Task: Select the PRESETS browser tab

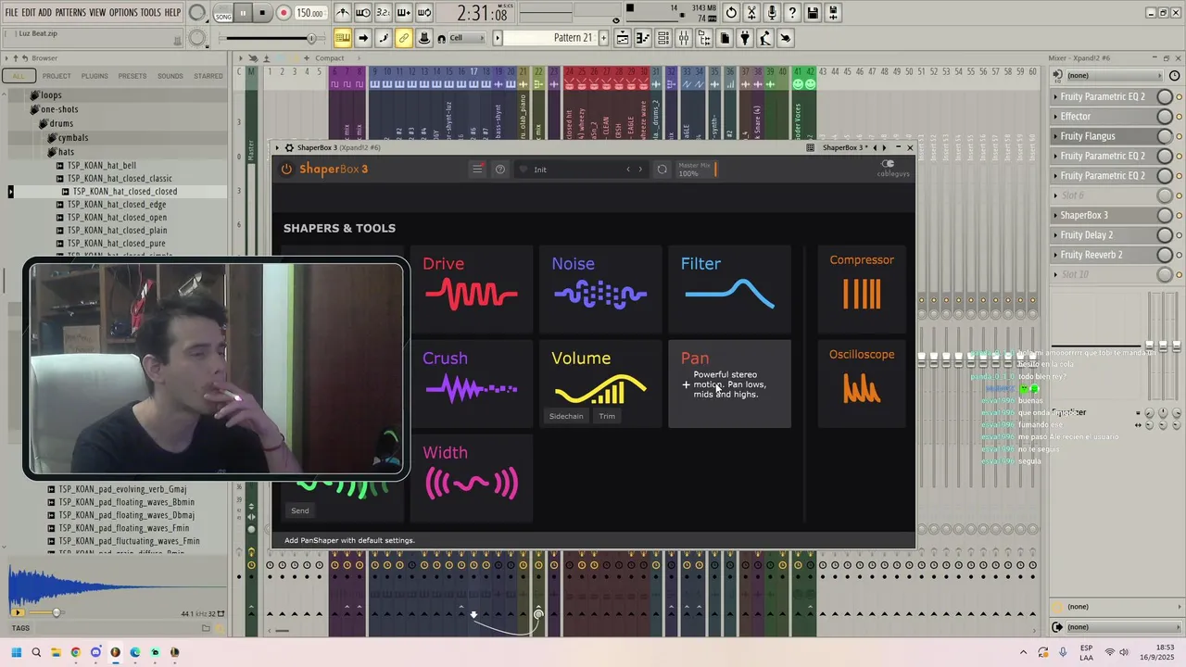Action: (x=132, y=76)
